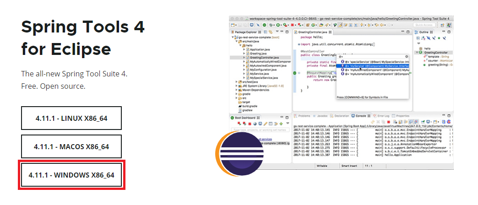Switch to the Error Log tab
478x205 pixels.
click(381, 116)
